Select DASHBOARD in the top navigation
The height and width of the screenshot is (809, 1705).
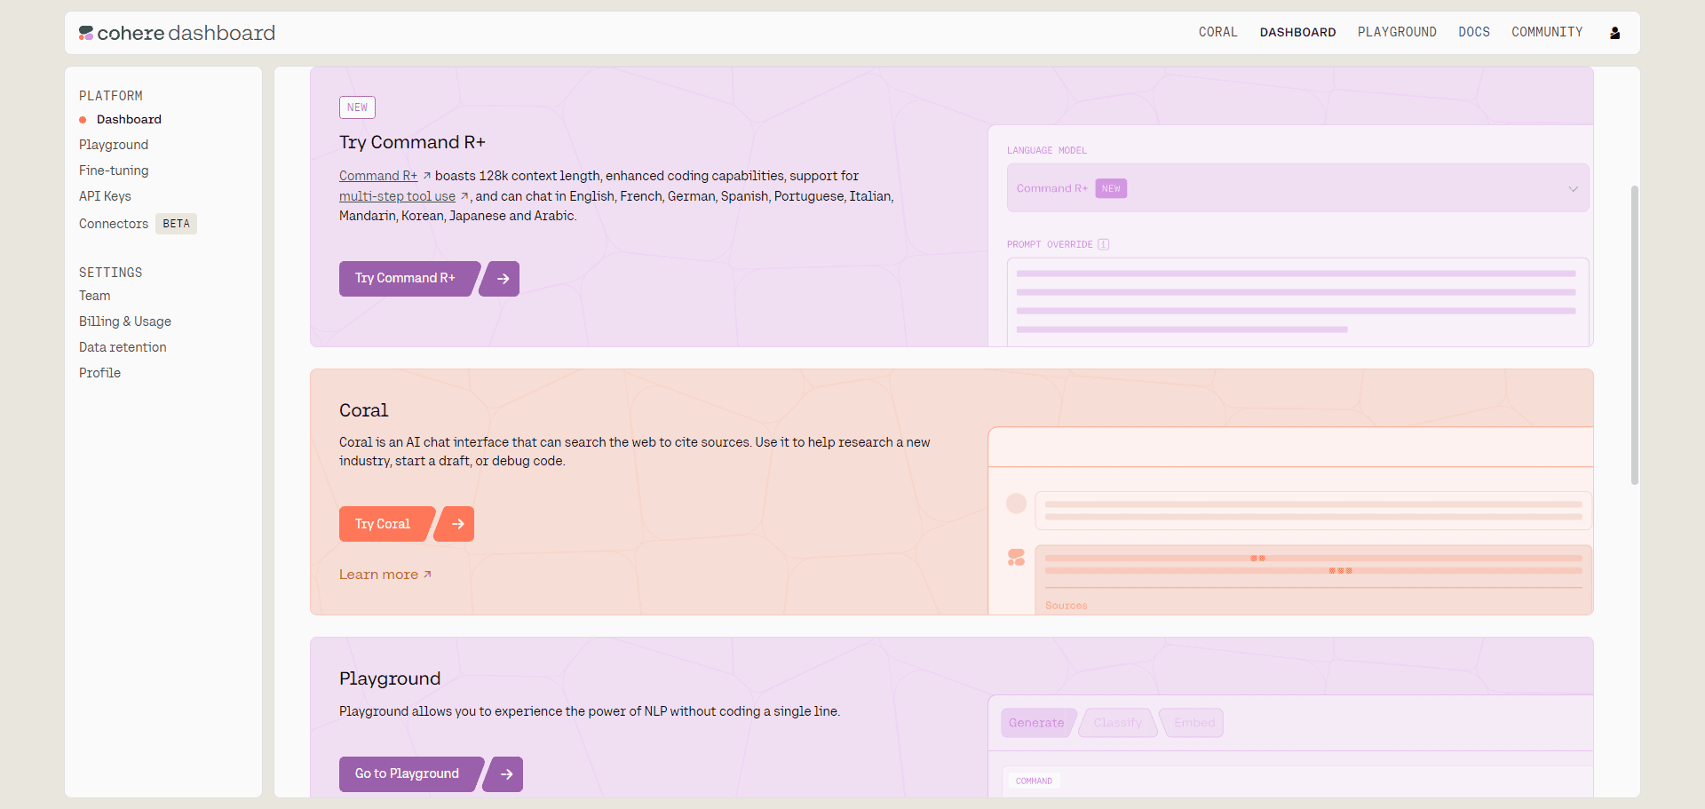1297,32
